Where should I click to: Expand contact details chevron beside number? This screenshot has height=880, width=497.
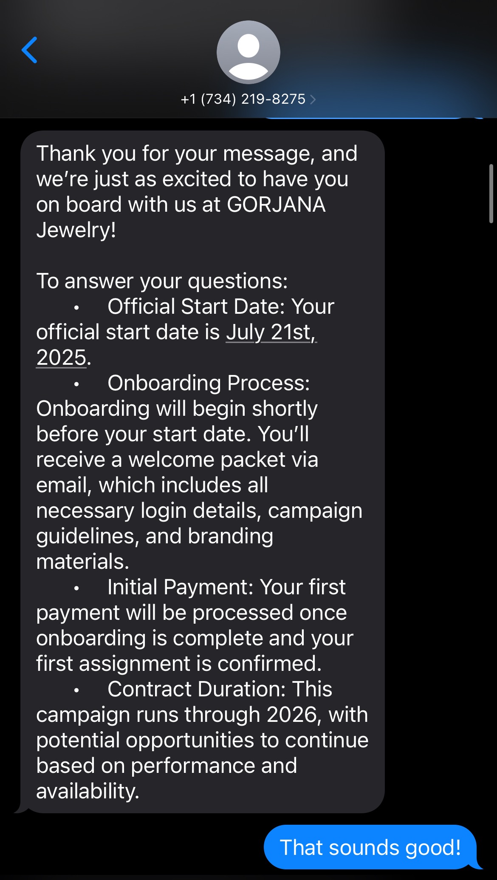313,99
